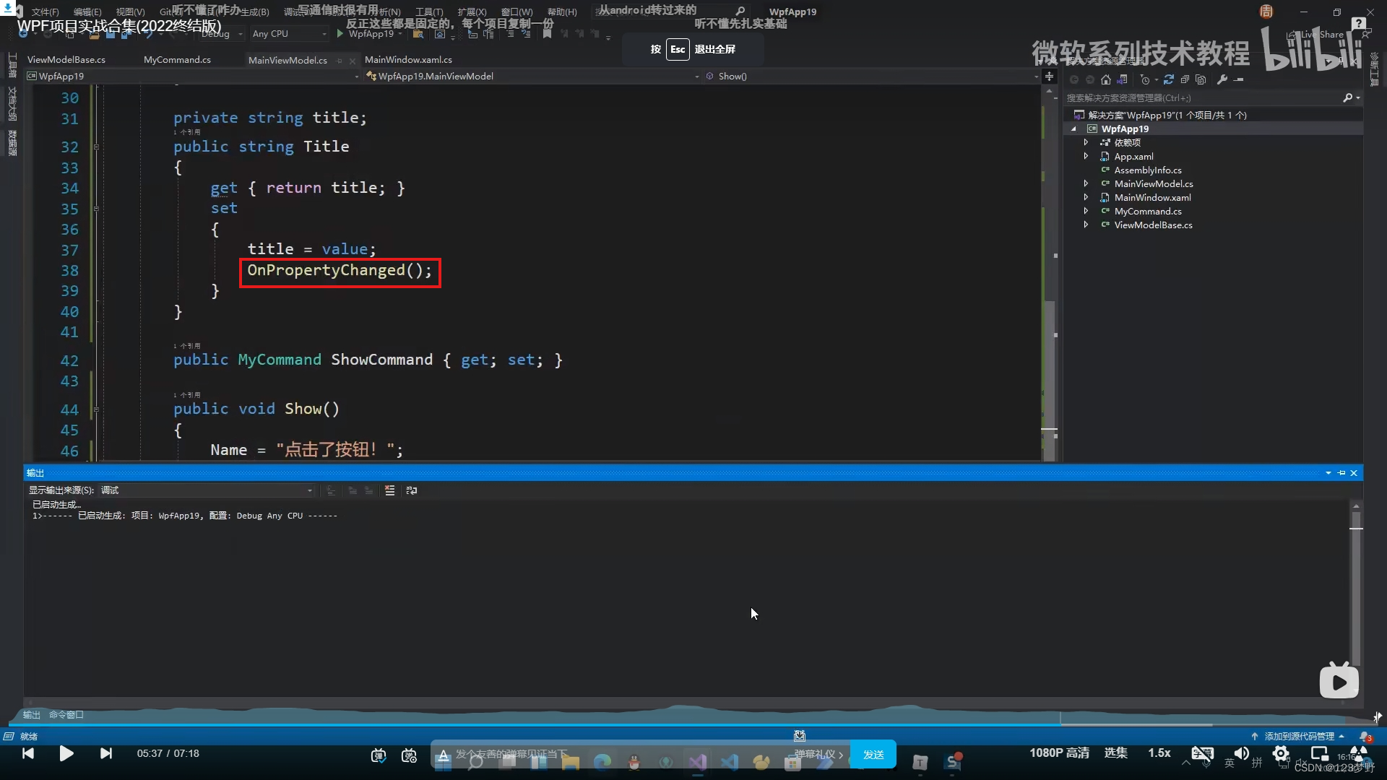Mute the video with volume icon
The image size is (1387, 780).
click(x=1241, y=753)
